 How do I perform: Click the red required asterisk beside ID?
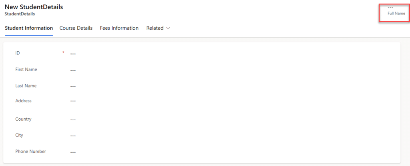click(63, 53)
